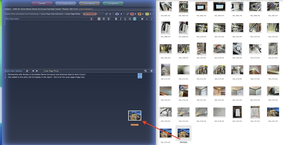Toggle the cyan H highlight button
Image resolution: width=283 pixels, height=145 pixels.
(134, 19)
